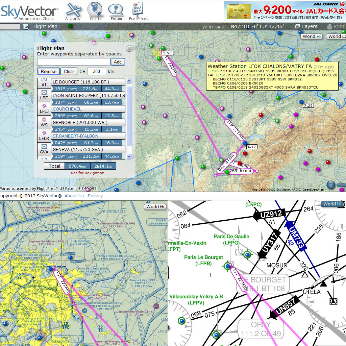This screenshot has height=346, width=346.
Task: Click the WS NDB waypoint icon
Action: (x=44, y=119)
